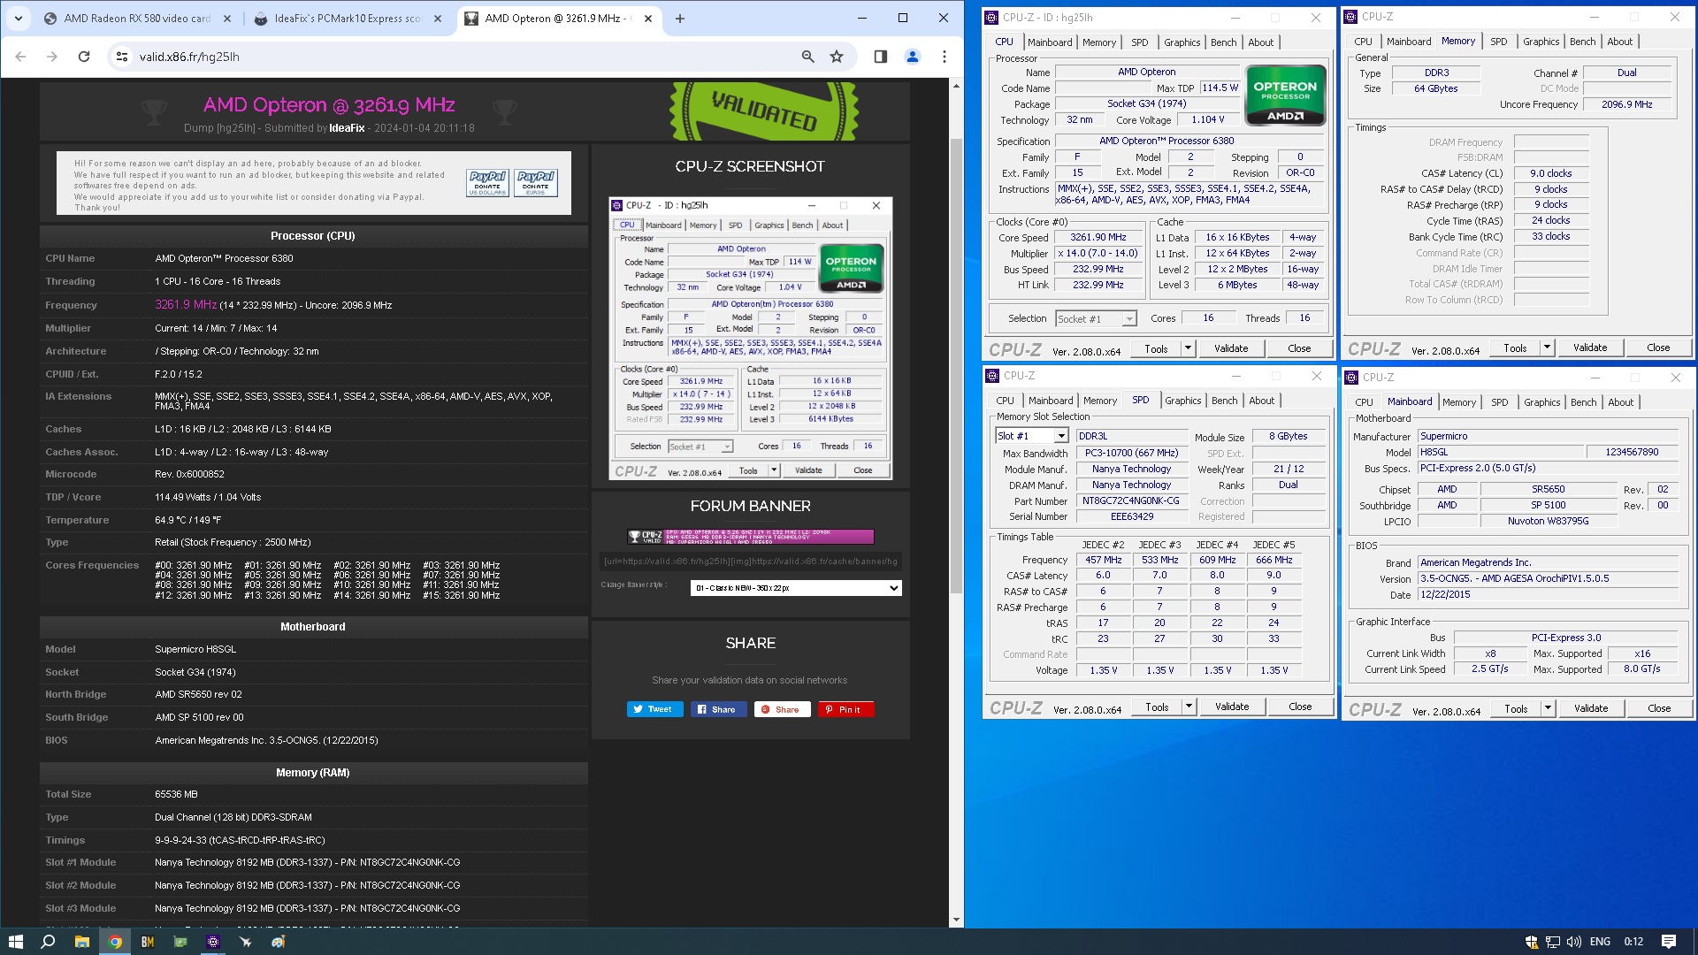Image resolution: width=1698 pixels, height=955 pixels.
Task: Open the Paint palette app in taskbar
Action: (279, 941)
